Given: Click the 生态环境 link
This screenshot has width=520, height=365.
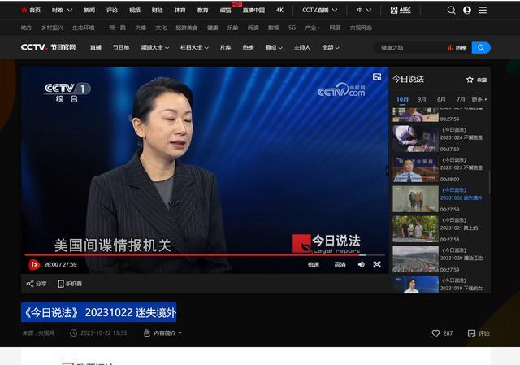Looking at the screenshot, I should (x=83, y=28).
